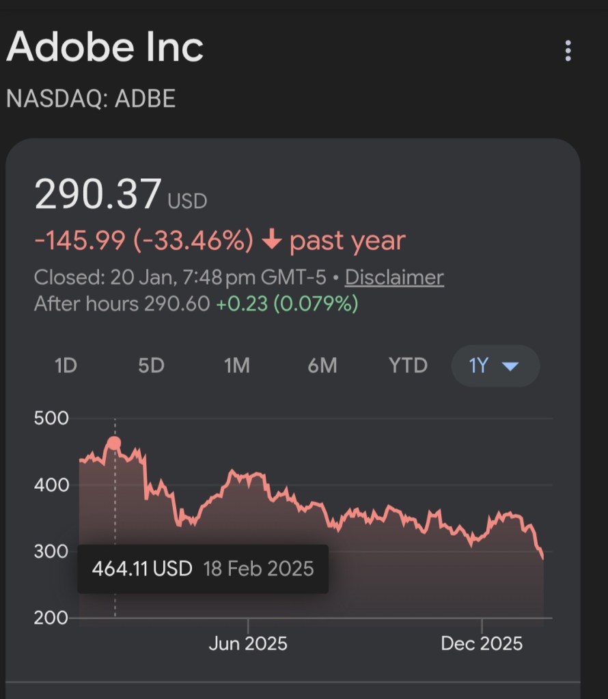Open the Disclaimer link
Image resolution: width=608 pixels, height=699 pixels.
click(394, 277)
